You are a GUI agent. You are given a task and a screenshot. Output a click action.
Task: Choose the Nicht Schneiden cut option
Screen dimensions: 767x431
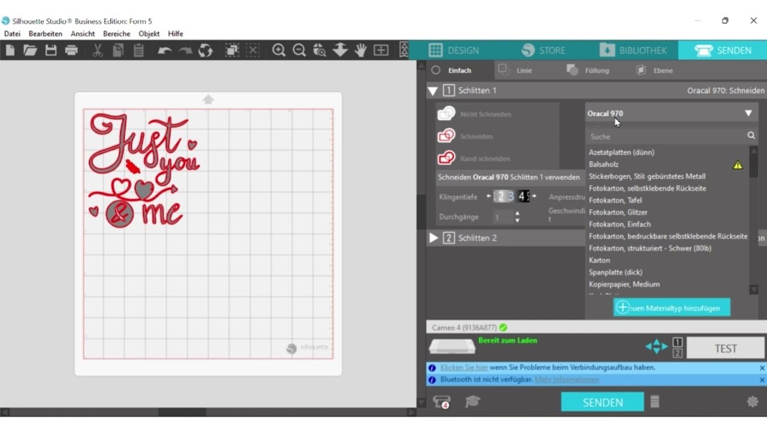(x=475, y=114)
